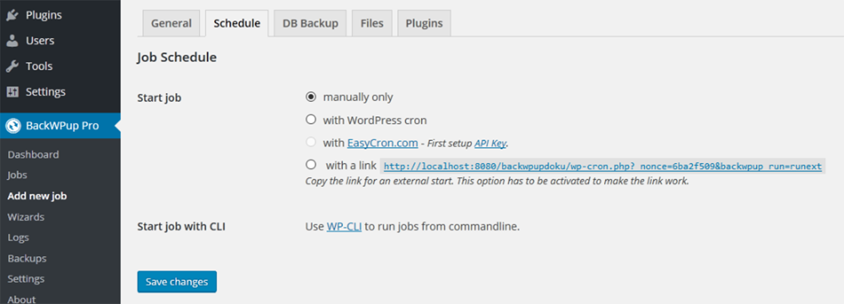Select the 'manually only' radio button

310,97
